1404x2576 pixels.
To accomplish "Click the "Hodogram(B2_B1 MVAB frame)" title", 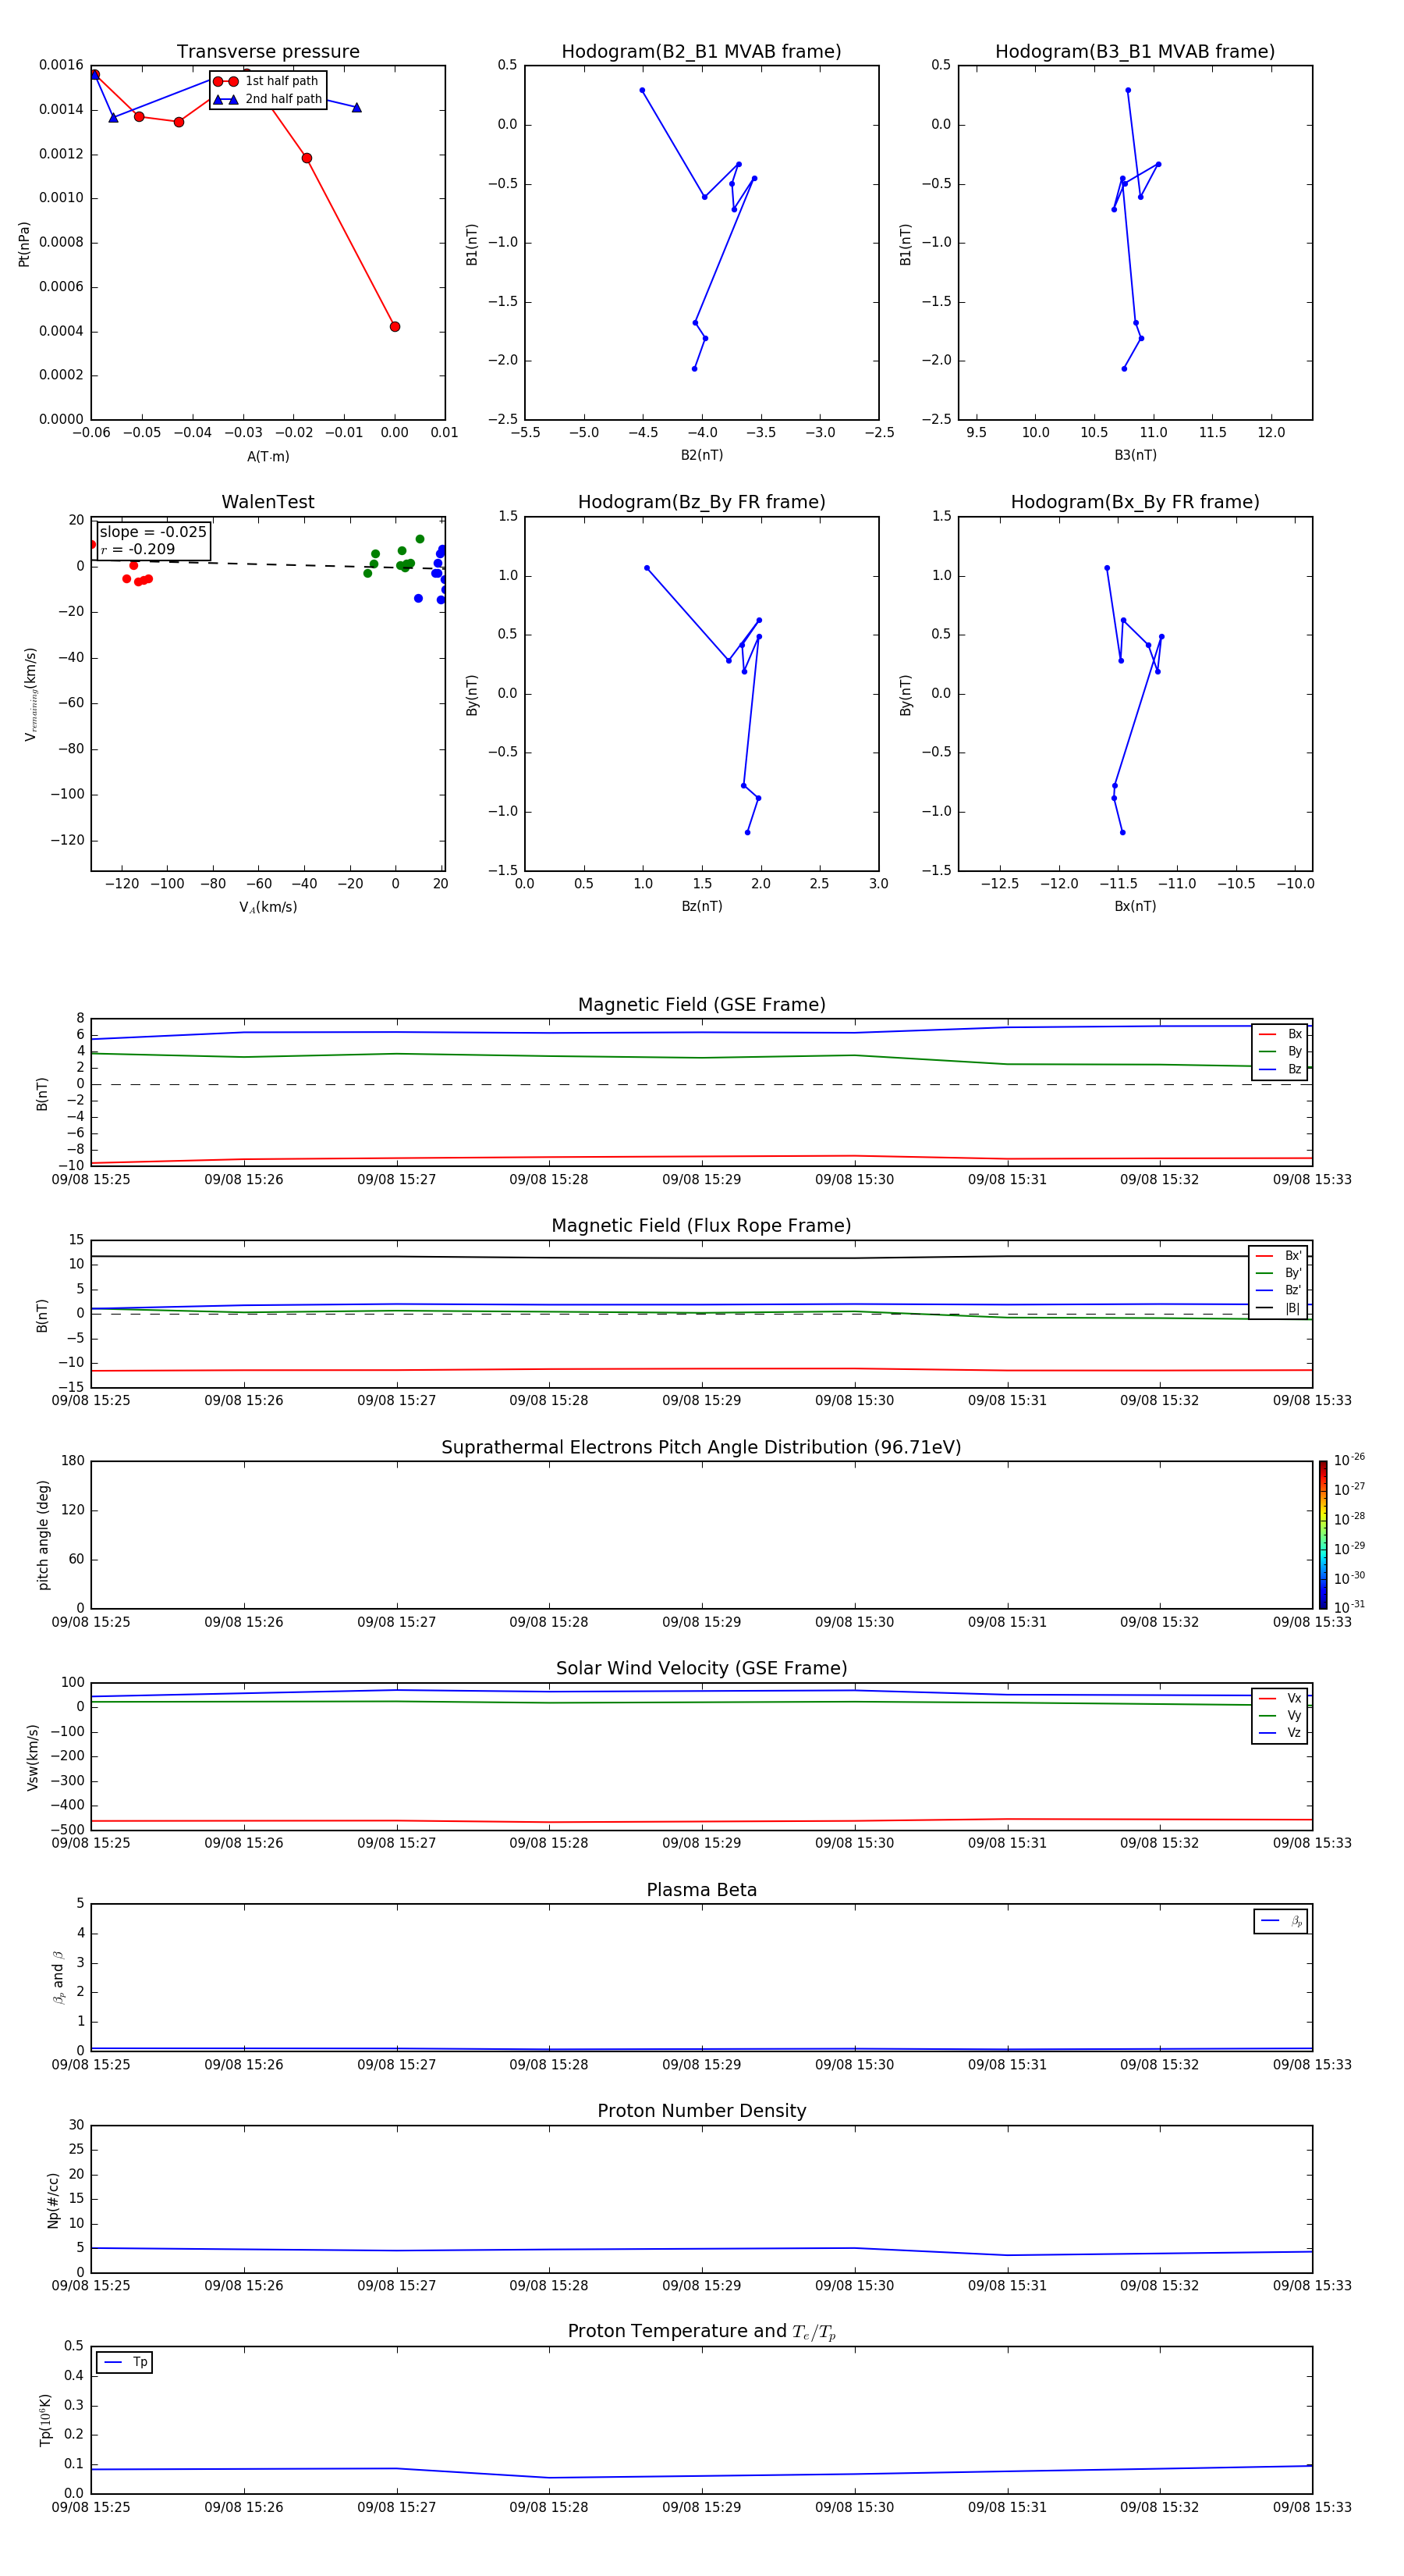I will [x=701, y=52].
